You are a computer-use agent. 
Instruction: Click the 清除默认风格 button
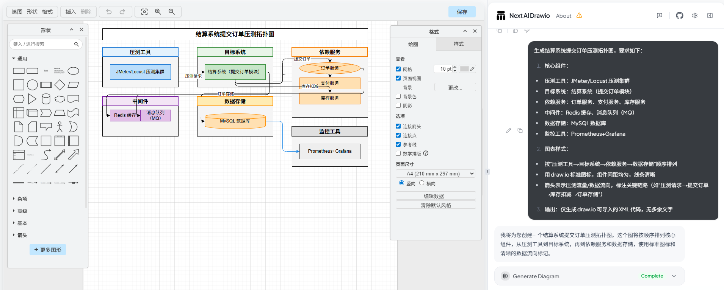tap(436, 205)
